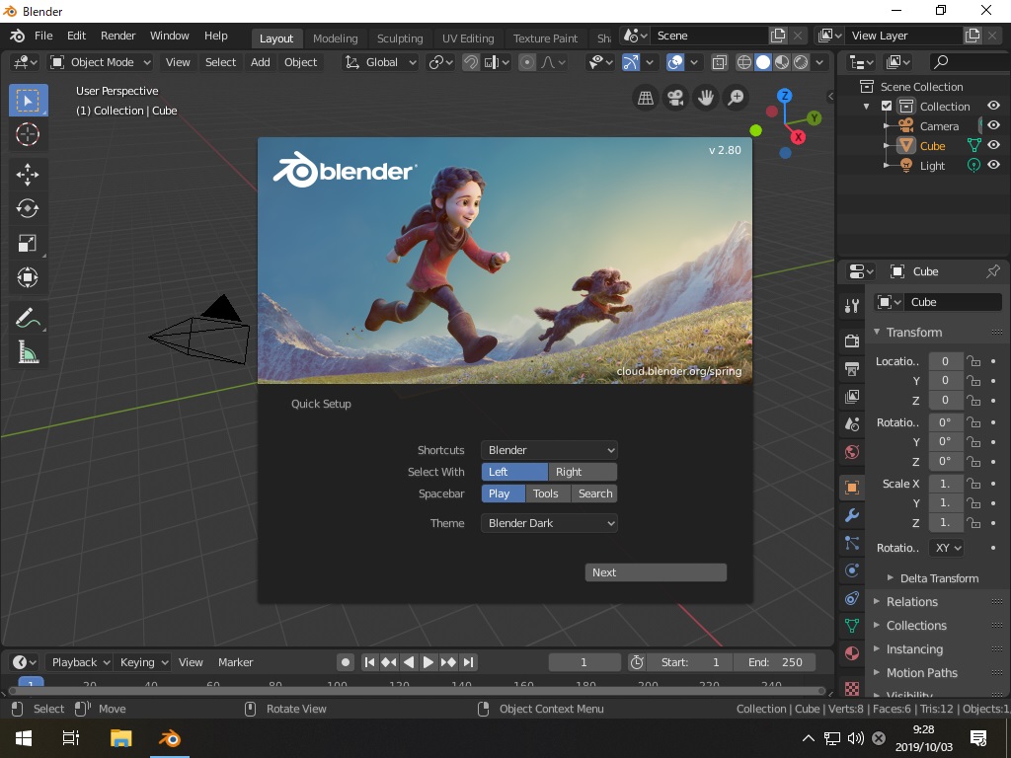Viewport: 1011px width, 758px height.
Task: Switch to wireframe viewport shading
Action: click(744, 62)
